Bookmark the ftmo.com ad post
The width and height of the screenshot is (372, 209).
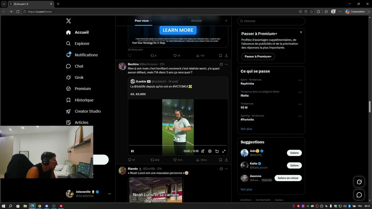tap(221, 56)
